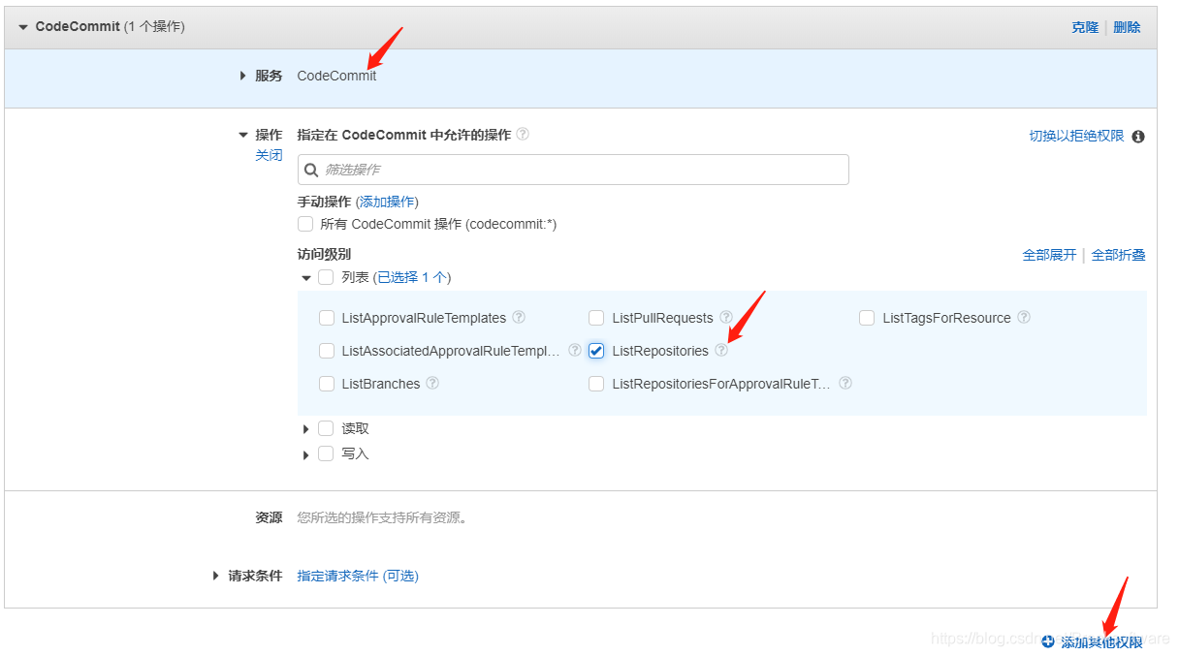Open help icon next to ListBranches
The width and height of the screenshot is (1179, 656).
432,383
